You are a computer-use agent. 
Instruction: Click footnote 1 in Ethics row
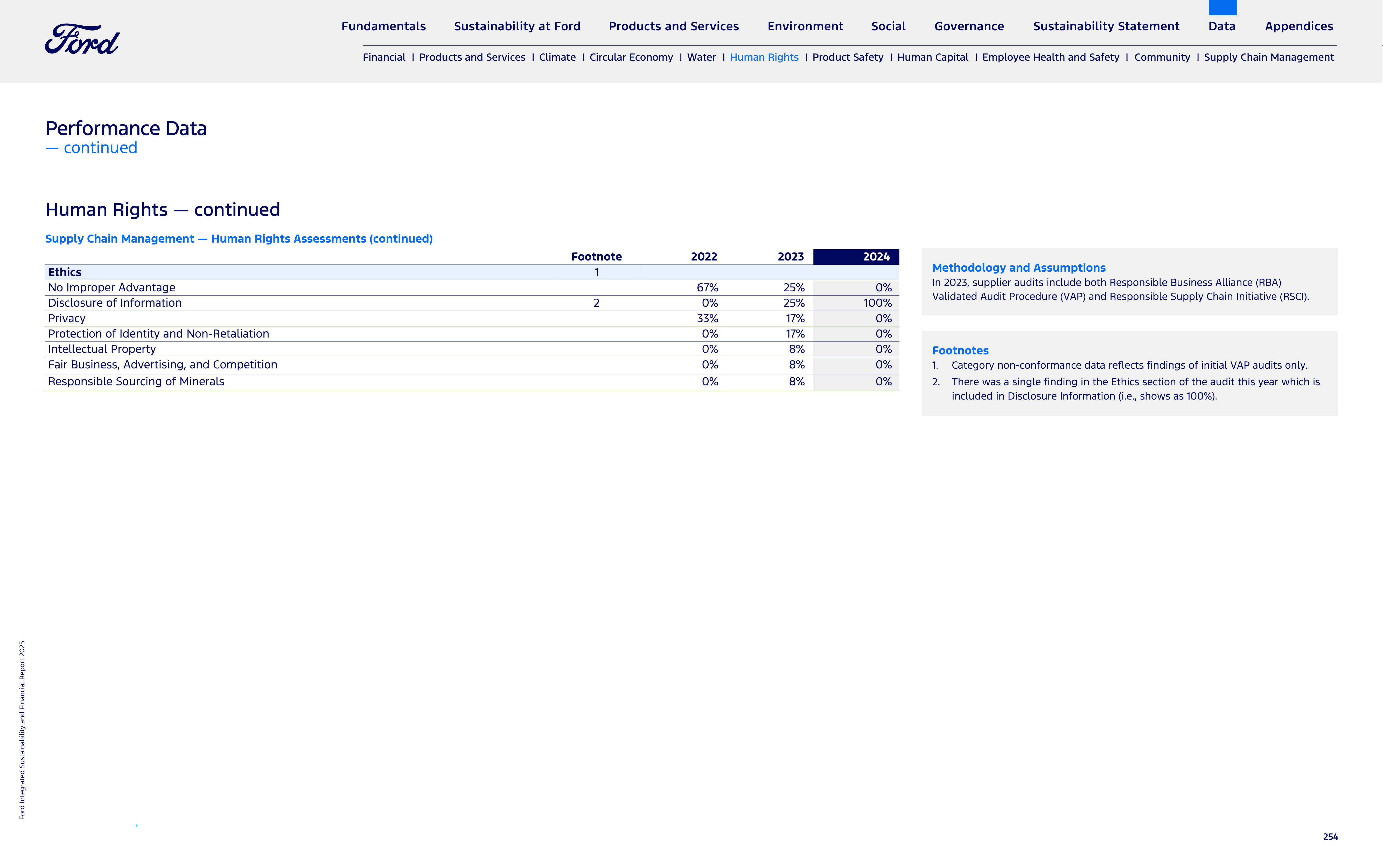596,272
